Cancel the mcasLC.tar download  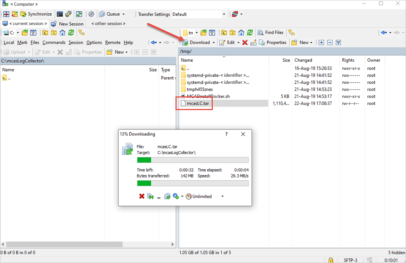(142, 196)
